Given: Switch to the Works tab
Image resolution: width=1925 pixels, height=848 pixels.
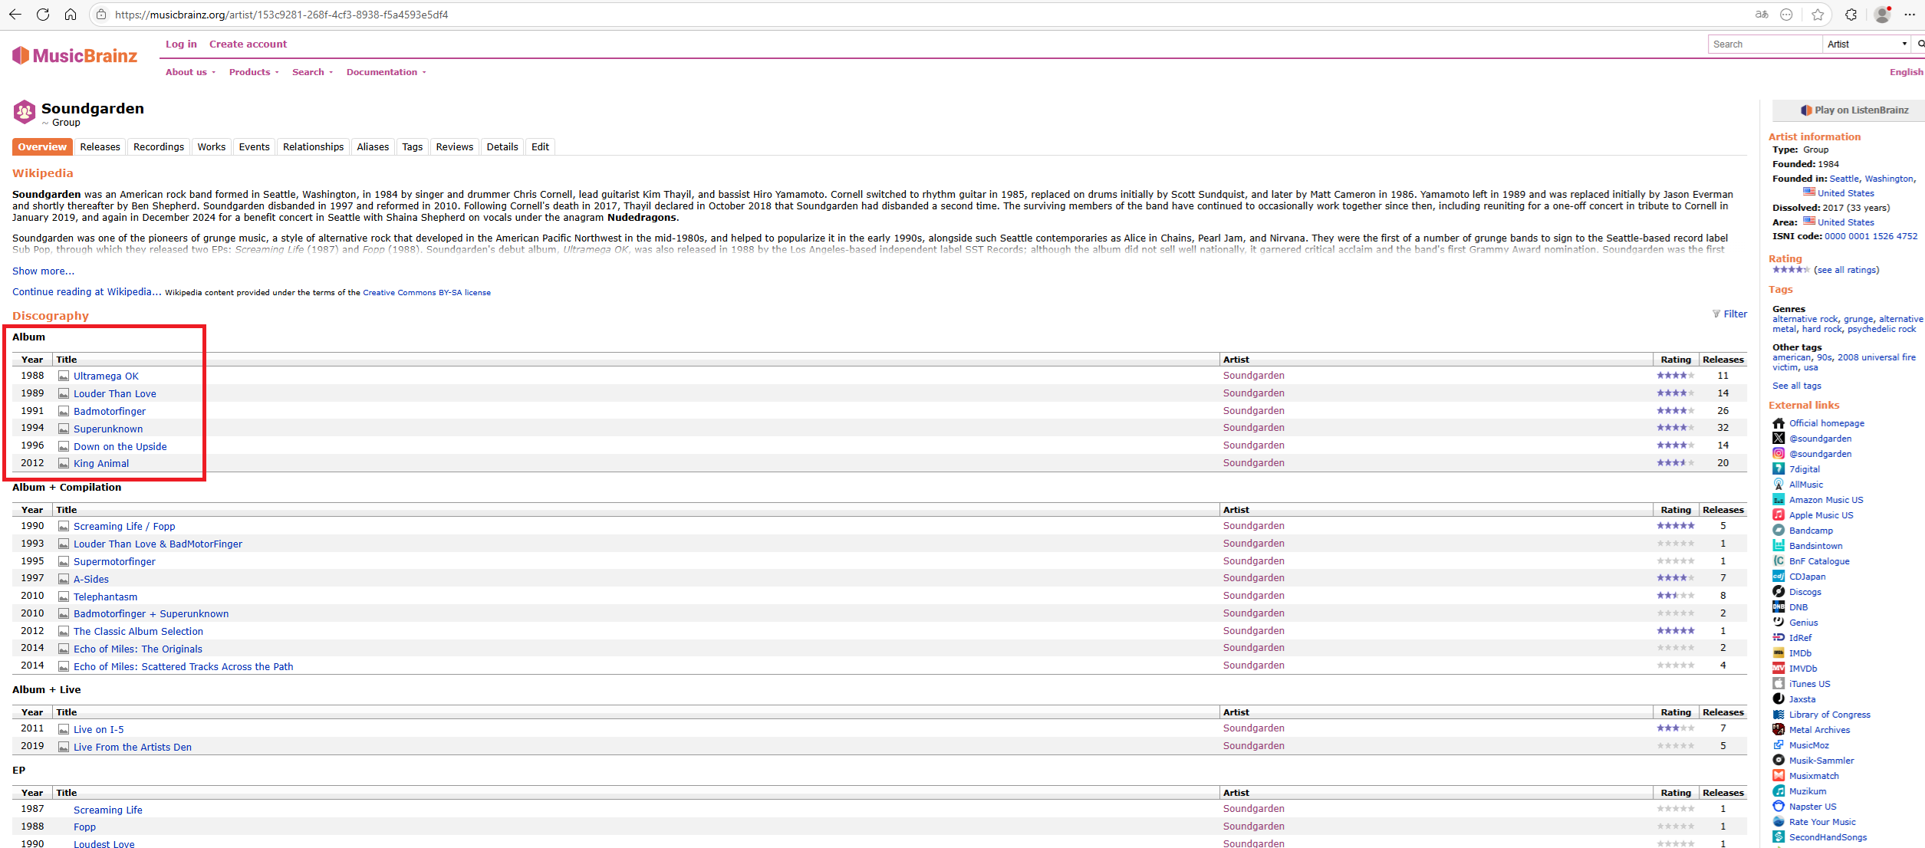Looking at the screenshot, I should [x=211, y=147].
